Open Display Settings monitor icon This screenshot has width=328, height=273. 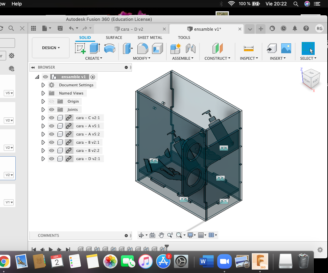pyautogui.click(x=190, y=235)
